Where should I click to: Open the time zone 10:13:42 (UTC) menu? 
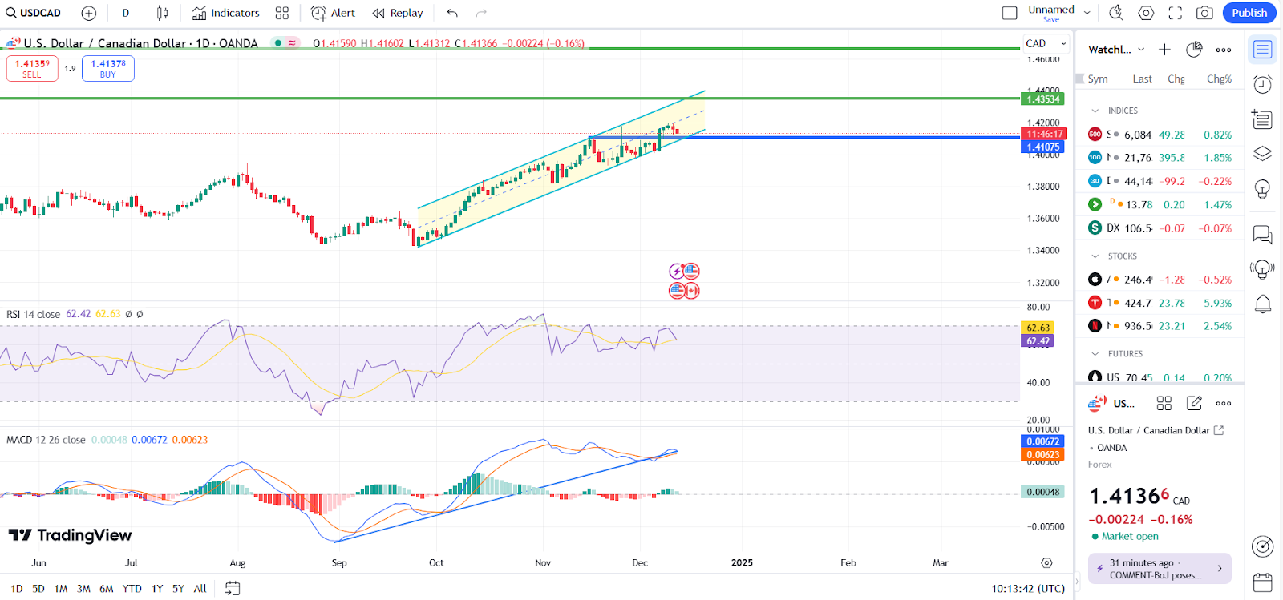tap(1028, 589)
